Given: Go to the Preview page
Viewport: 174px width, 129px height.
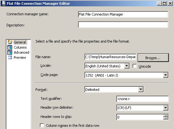Looking at the screenshot, I should [x=20, y=58].
